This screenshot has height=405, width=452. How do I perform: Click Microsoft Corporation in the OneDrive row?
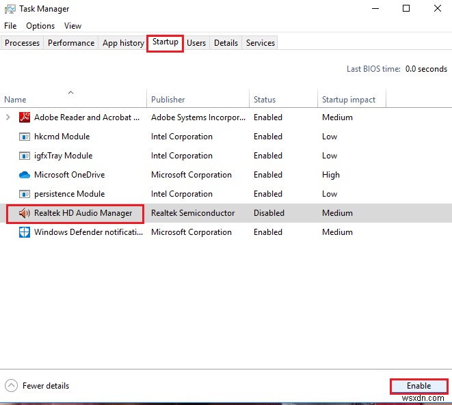coord(191,175)
